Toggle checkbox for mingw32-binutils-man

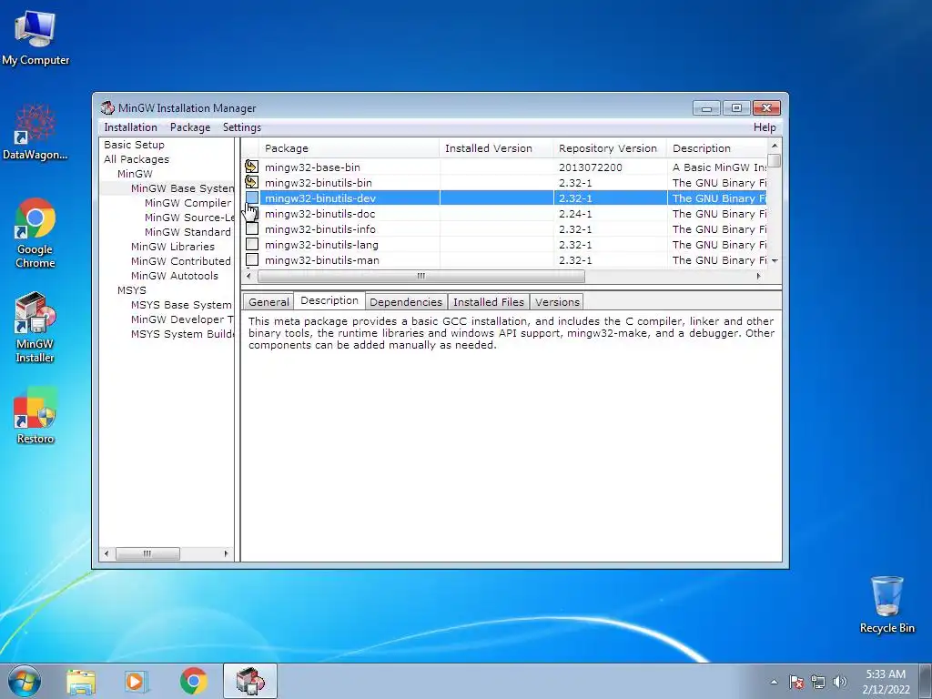tap(252, 259)
